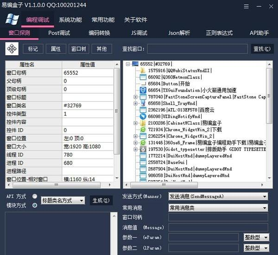This screenshot has height=255, width=278.
Task: Click the window tree vertical scrollbar thumb
Action: 269,96
